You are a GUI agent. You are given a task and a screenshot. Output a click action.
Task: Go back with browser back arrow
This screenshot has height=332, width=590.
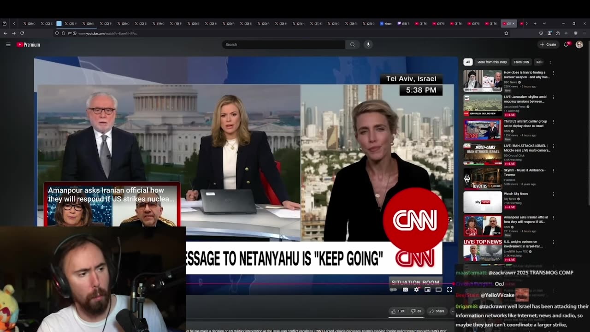tap(6, 33)
